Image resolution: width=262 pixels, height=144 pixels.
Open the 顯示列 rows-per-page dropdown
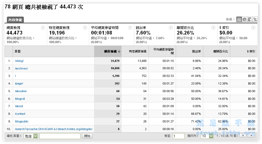[211, 136]
